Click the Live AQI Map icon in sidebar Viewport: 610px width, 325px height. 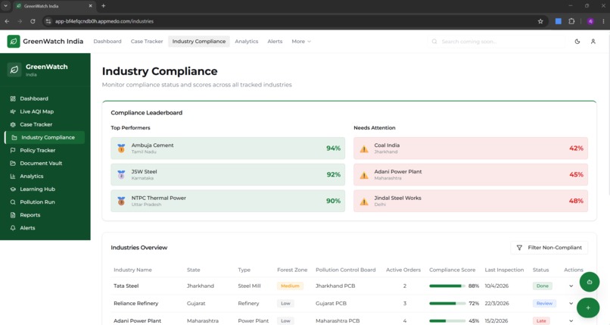point(13,111)
